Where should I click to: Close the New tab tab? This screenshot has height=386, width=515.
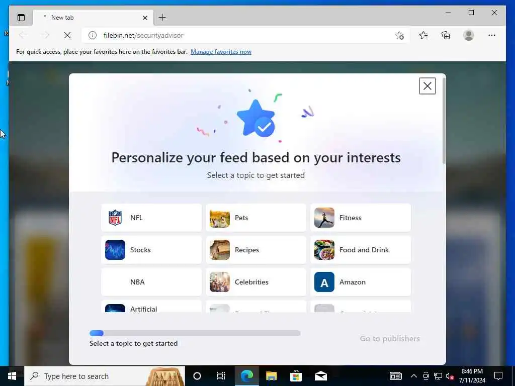145,18
